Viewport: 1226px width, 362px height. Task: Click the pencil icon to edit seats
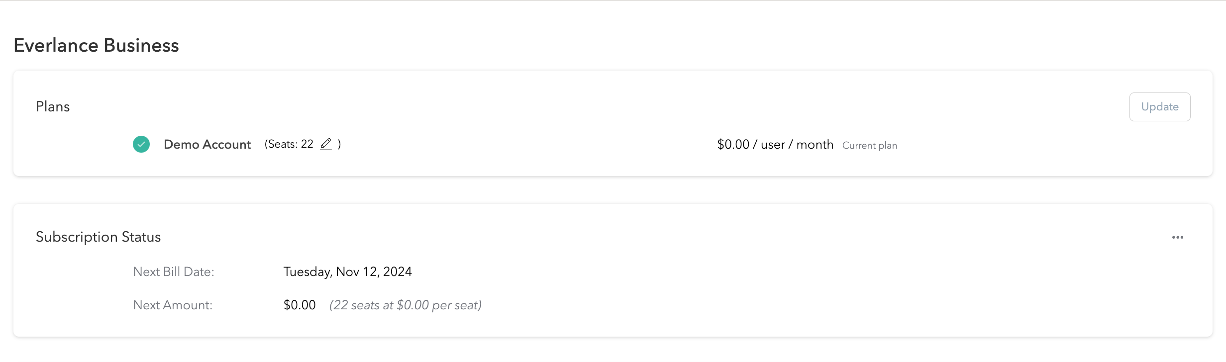(x=326, y=144)
